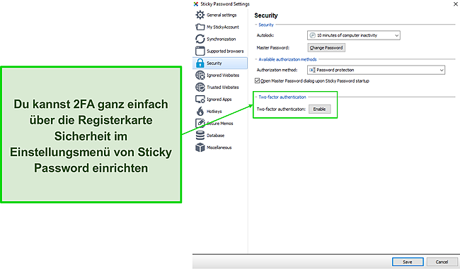The width and height of the screenshot is (460, 269).
Task: Open Database settings
Action: click(x=215, y=136)
